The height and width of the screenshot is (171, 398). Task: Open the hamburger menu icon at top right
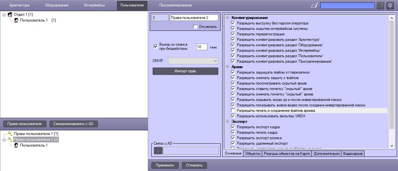pyautogui.click(x=390, y=5)
